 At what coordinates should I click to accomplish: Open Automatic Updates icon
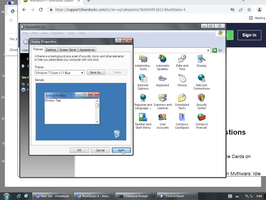[x=163, y=63]
